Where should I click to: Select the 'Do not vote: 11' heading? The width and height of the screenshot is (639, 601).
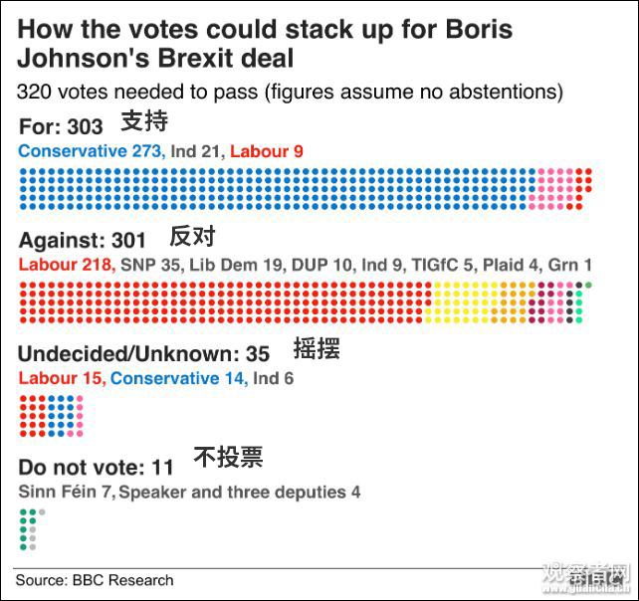(96, 467)
